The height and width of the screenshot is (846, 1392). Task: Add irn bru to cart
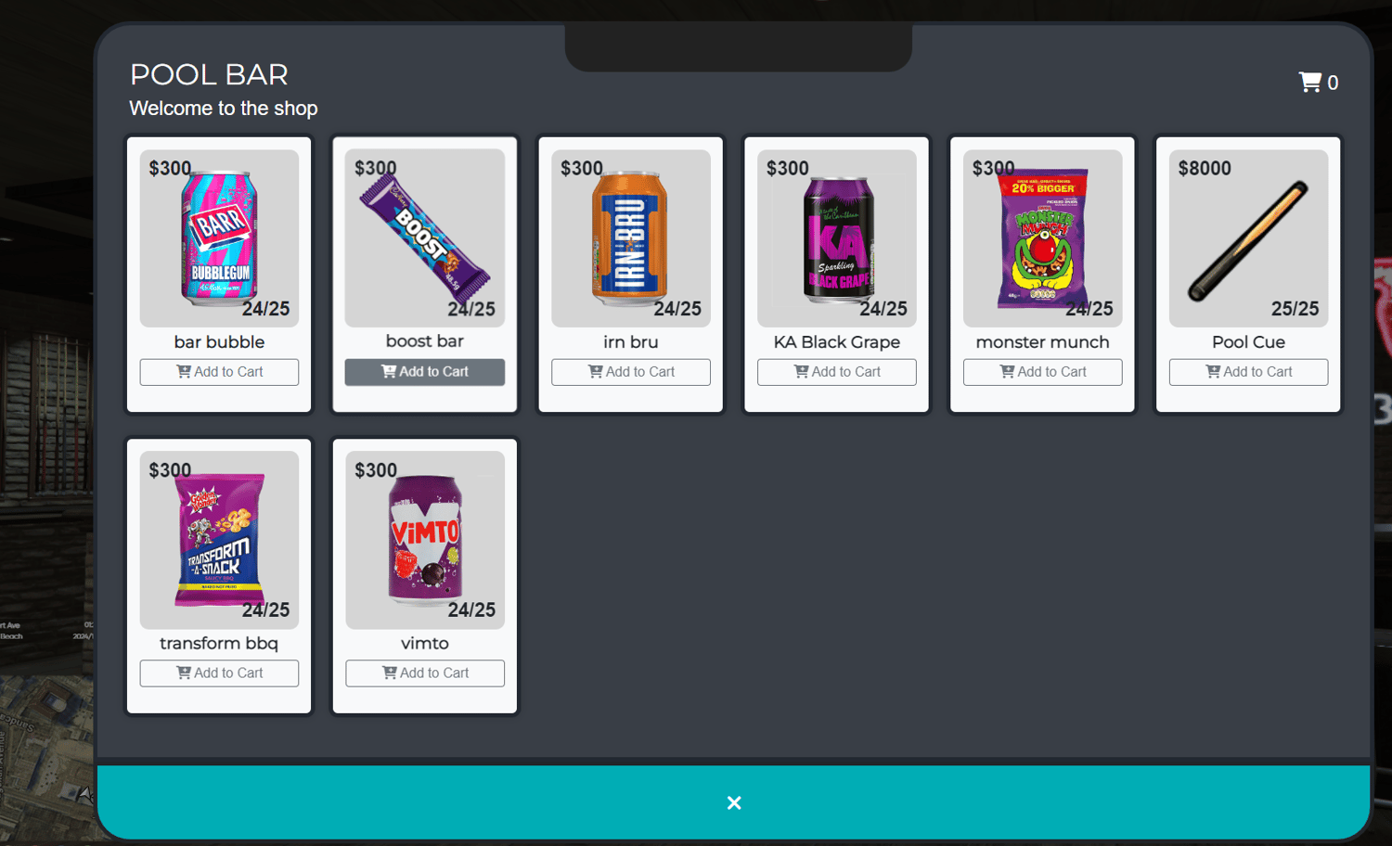pos(631,372)
